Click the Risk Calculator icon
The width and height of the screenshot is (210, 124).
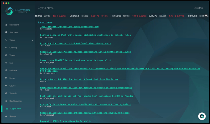point(6,101)
